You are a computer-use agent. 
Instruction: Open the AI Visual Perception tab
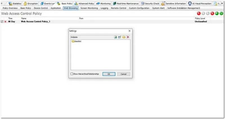click(200, 4)
